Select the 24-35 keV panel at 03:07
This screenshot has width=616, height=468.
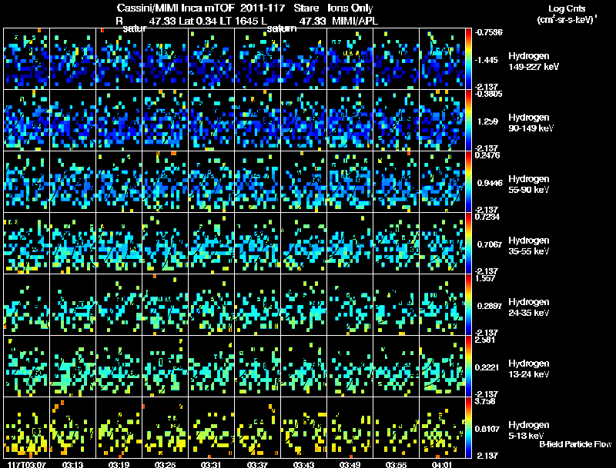27,305
